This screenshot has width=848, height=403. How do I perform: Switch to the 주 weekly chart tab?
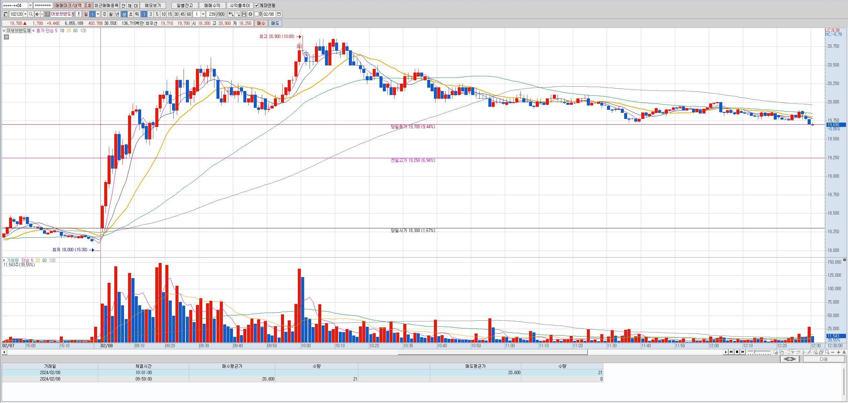pos(105,14)
